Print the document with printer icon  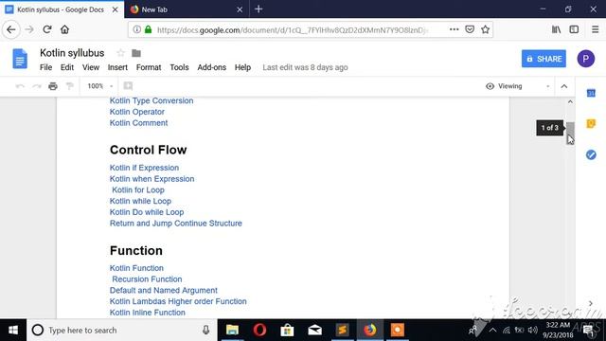click(53, 86)
